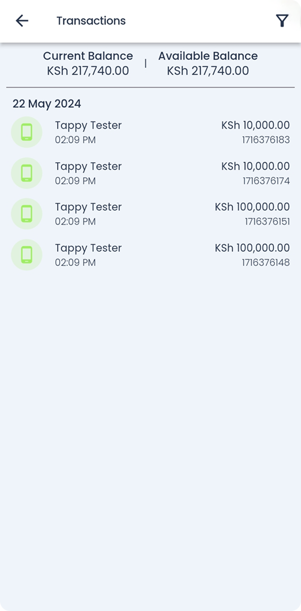Open the filter options icon
This screenshot has height=611, width=301.
click(x=282, y=21)
